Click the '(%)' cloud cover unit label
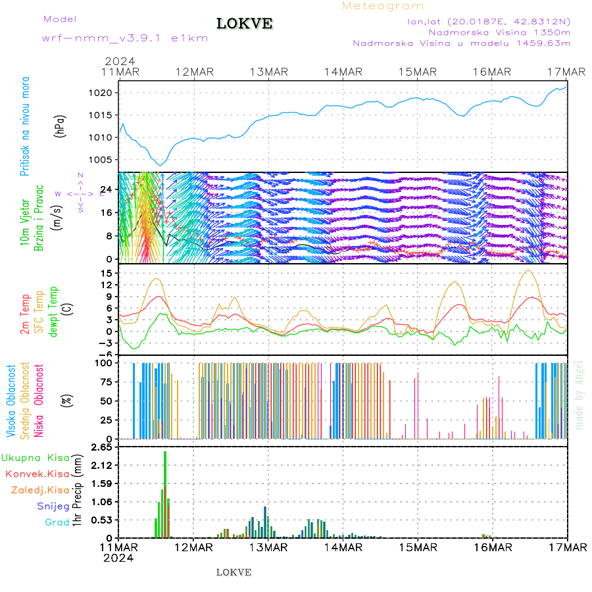 tap(66, 401)
